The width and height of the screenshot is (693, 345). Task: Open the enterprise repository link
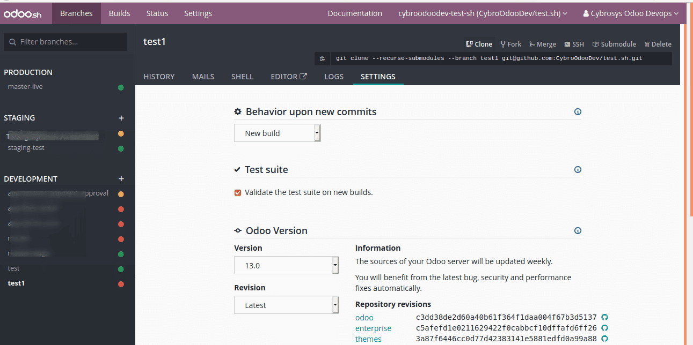click(x=373, y=328)
